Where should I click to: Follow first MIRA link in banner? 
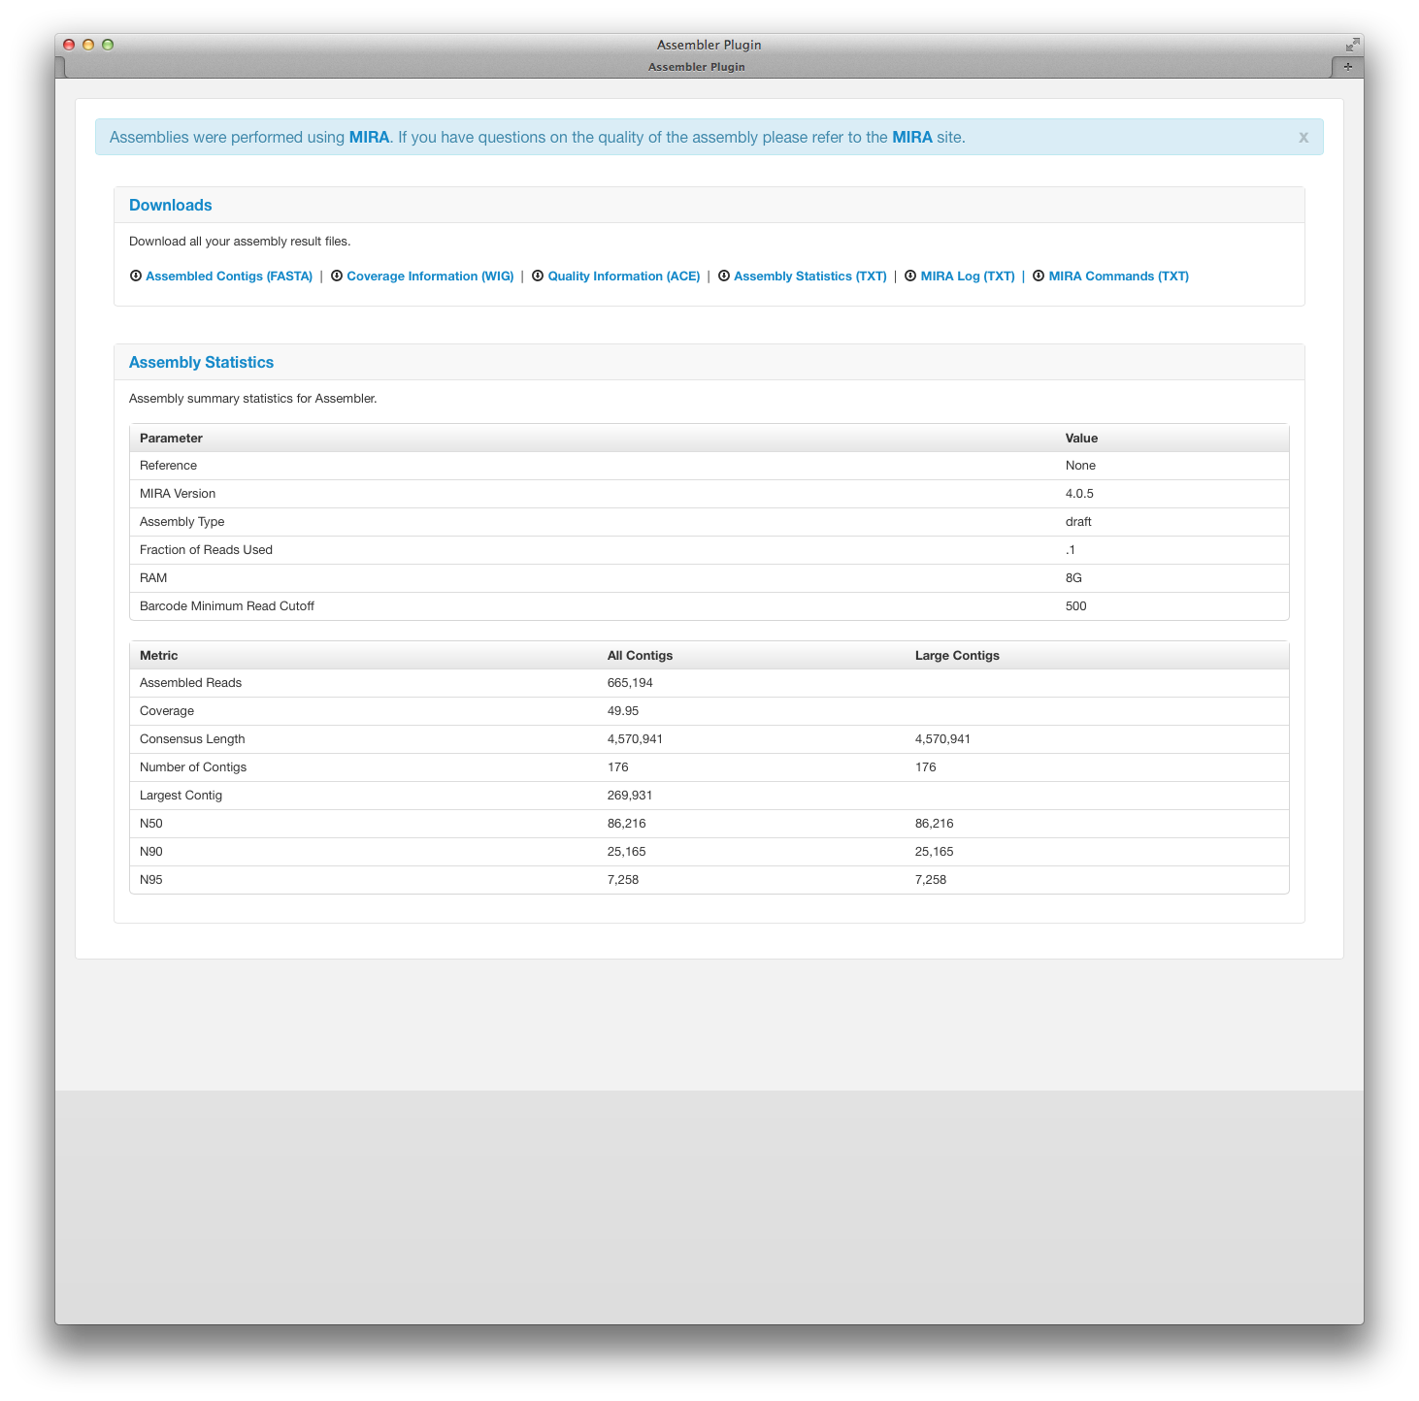[369, 138]
